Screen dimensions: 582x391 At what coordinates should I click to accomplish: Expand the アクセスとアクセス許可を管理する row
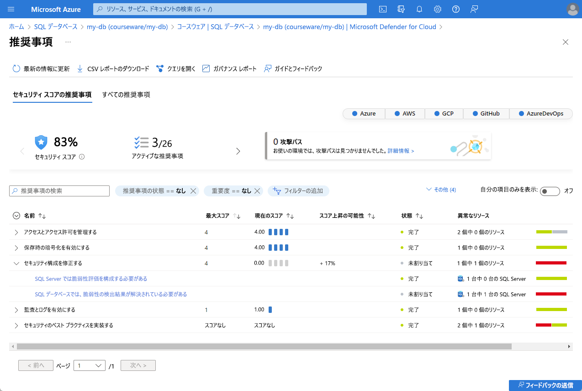click(16, 232)
